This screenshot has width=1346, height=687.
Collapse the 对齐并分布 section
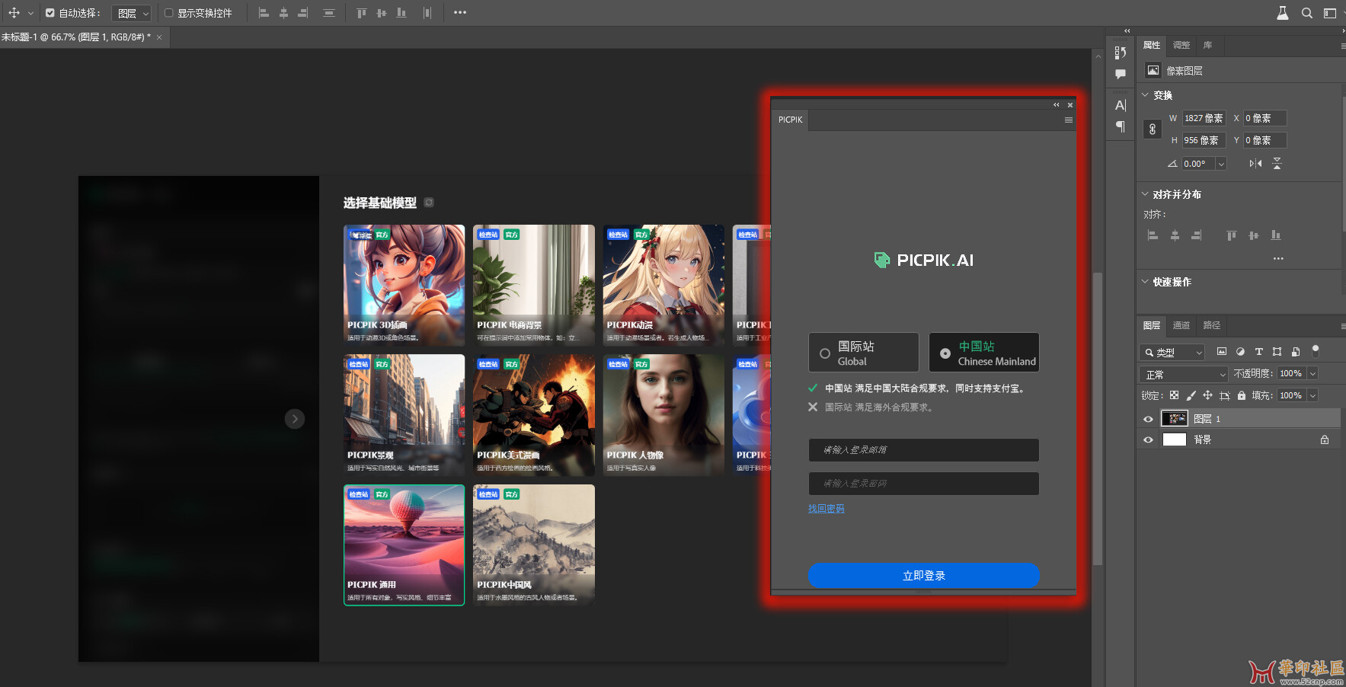[1145, 194]
